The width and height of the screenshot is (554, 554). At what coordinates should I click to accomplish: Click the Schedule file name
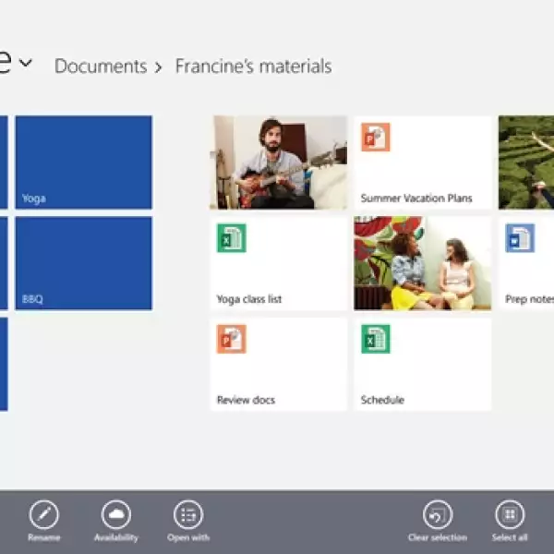point(382,400)
